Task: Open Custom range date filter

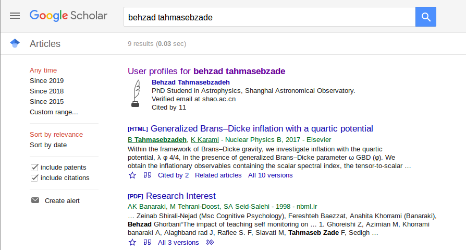Action: tap(54, 112)
